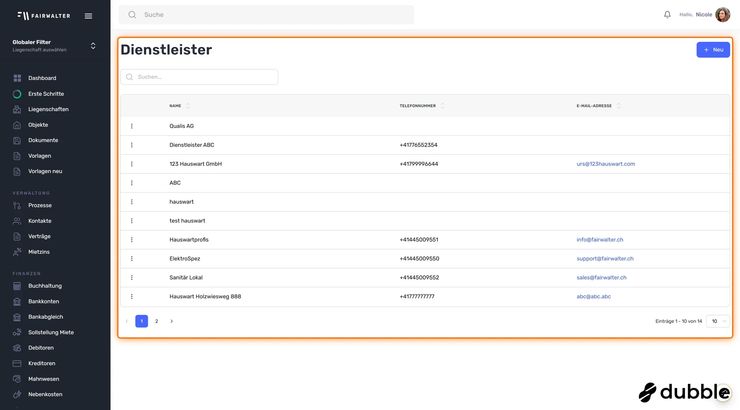Open Sollstellung Miete in the sidebar
The image size is (740, 410).
point(51,332)
